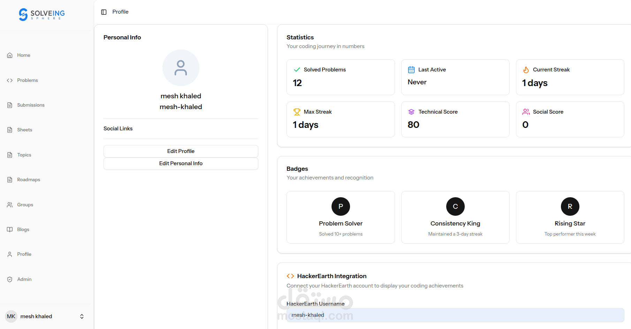
Task: Click the mesh khaled name in sidebar footer
Action: coord(36,316)
